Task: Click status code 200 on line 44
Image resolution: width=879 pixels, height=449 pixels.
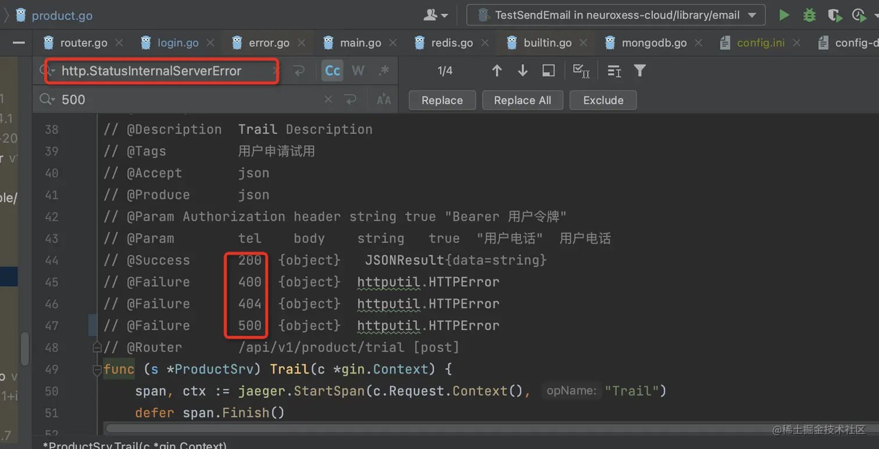Action: point(250,260)
